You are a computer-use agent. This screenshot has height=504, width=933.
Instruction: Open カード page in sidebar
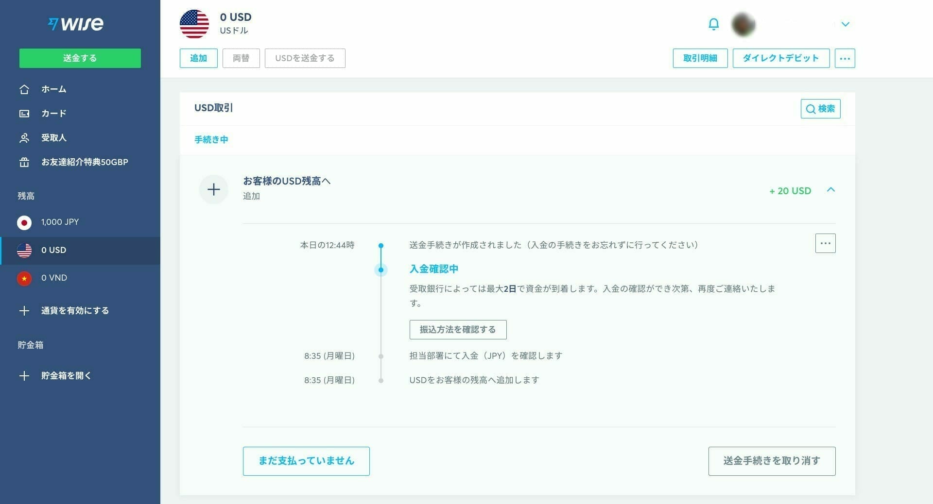click(53, 114)
